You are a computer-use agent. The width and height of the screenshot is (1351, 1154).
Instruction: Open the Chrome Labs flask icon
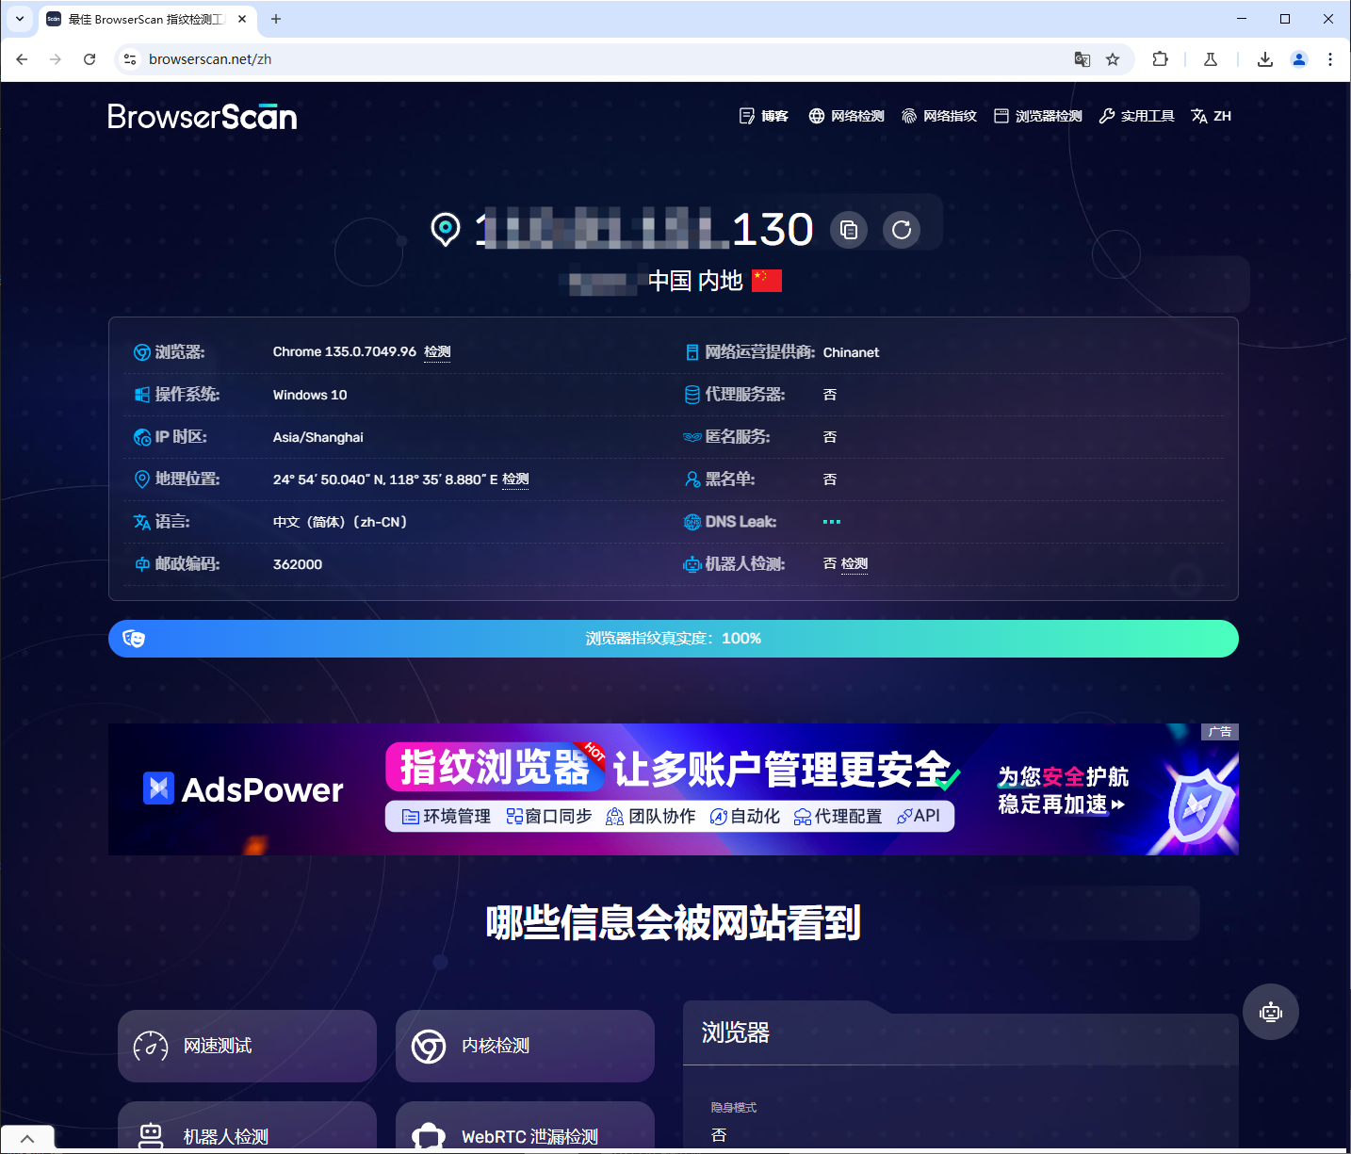[x=1211, y=59]
